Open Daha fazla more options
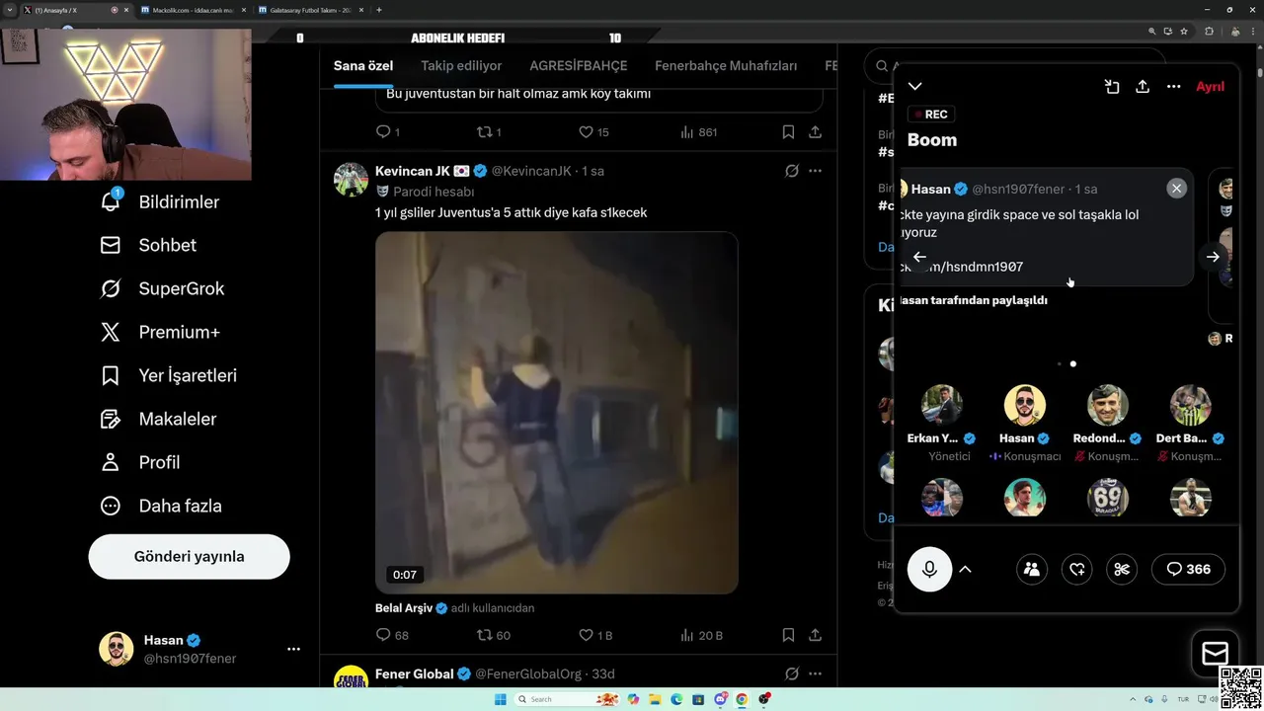Viewport: 1264px width, 711px height. point(161,506)
